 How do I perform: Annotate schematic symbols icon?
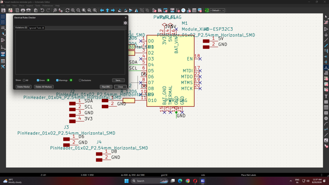172,10
